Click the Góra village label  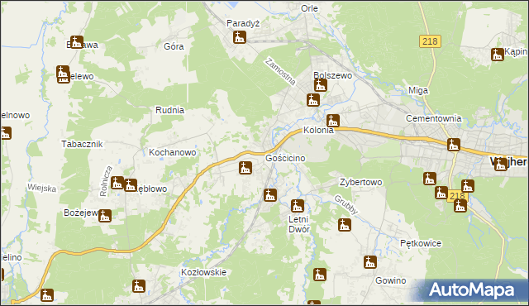[174, 46]
